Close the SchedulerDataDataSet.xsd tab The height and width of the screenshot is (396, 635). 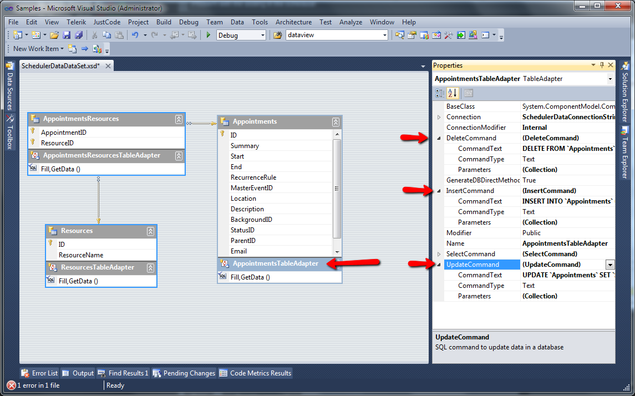point(108,66)
